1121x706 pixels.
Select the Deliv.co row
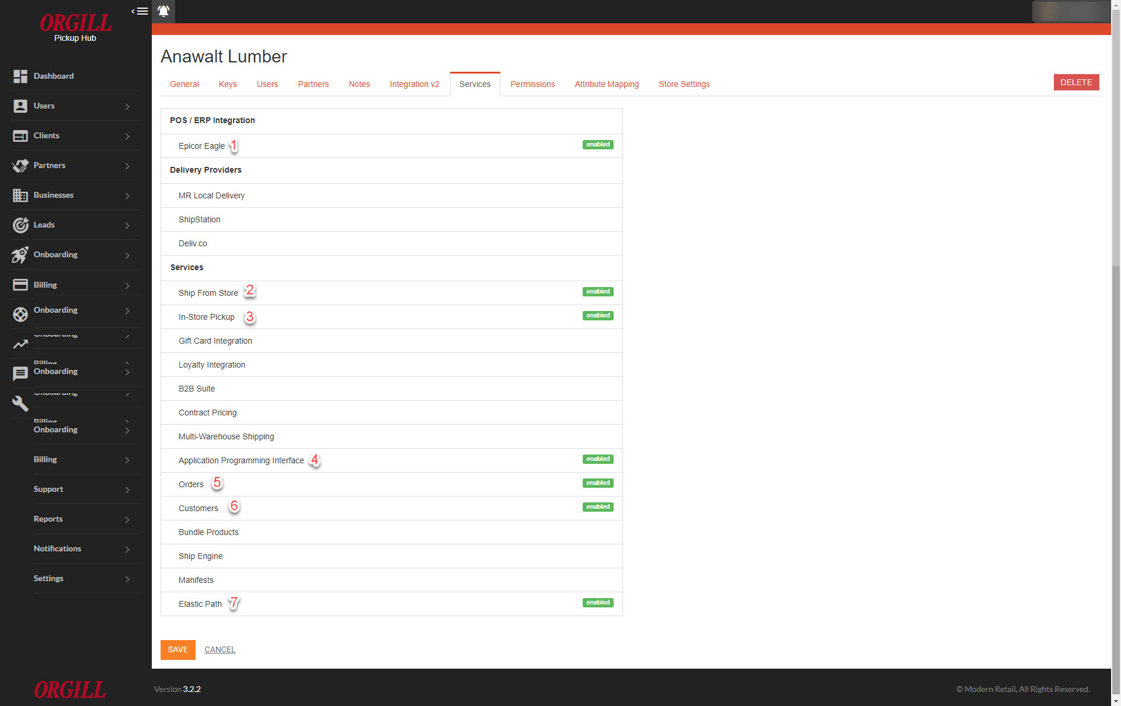[x=392, y=243]
